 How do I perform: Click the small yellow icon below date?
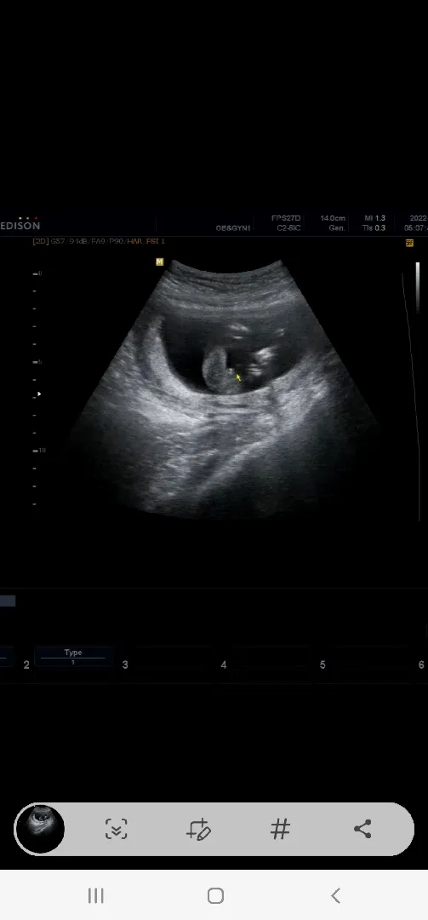[x=409, y=243]
